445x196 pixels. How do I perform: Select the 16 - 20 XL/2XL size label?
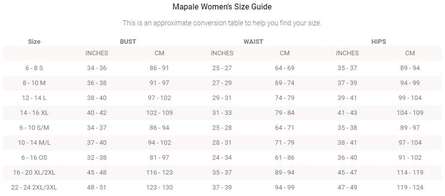click(x=34, y=173)
